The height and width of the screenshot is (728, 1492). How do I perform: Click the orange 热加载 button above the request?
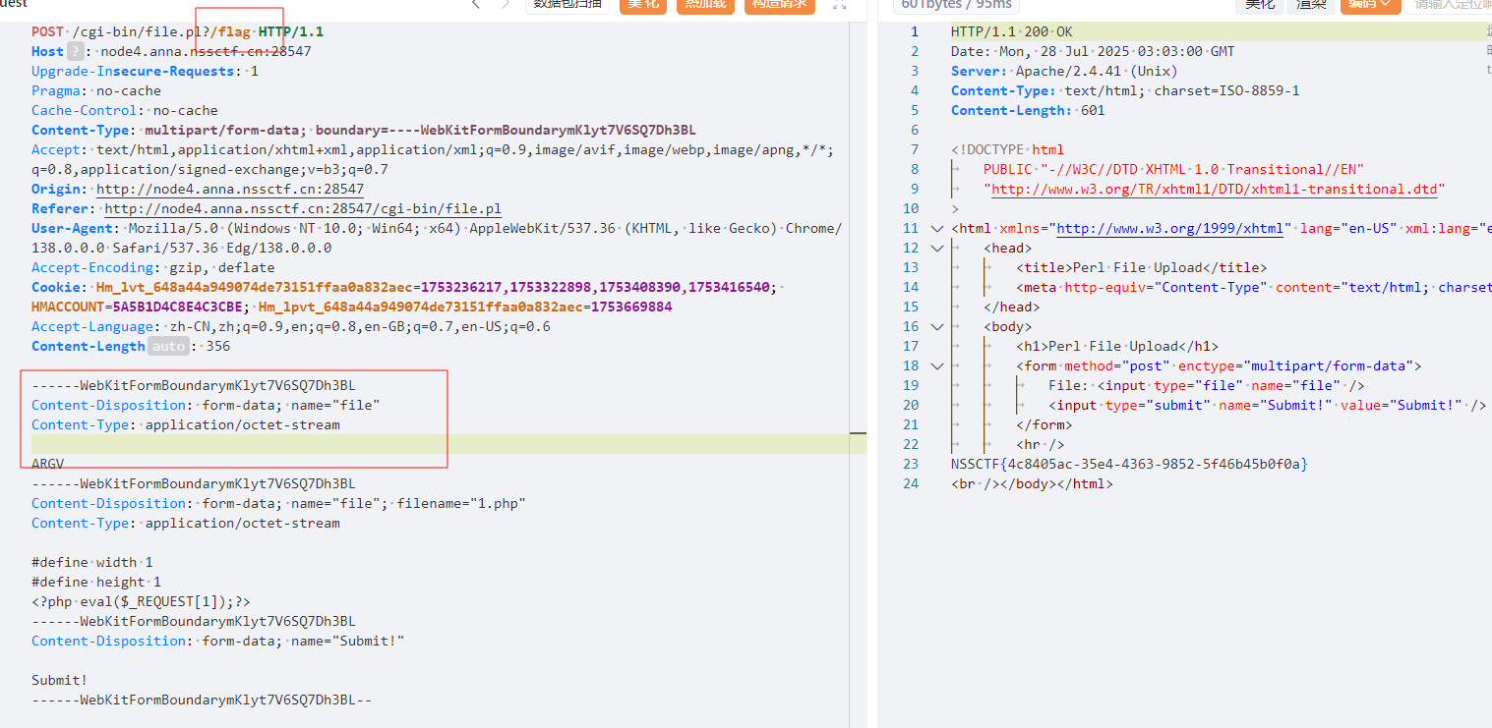[x=705, y=5]
